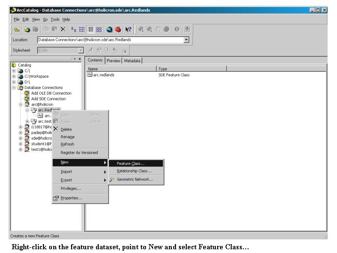Switch to the Preview tab
Screen dimensions: 337x253
click(113, 60)
